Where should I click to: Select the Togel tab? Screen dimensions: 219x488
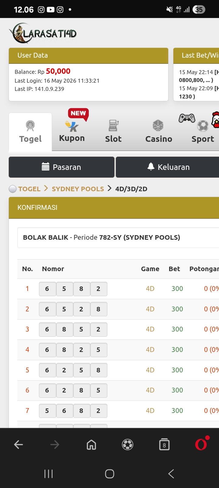[30, 132]
